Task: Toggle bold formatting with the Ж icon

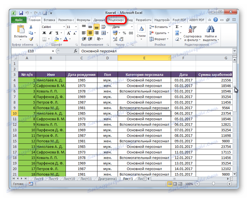Action: [45, 33]
